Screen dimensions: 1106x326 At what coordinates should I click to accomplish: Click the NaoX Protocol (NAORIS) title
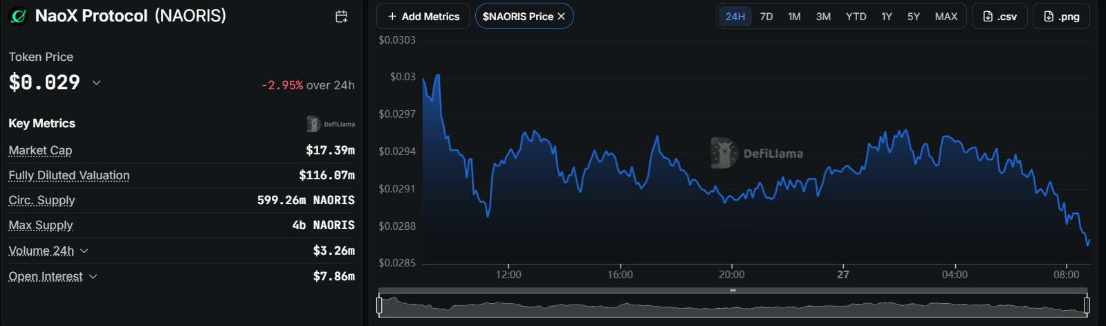coord(131,16)
